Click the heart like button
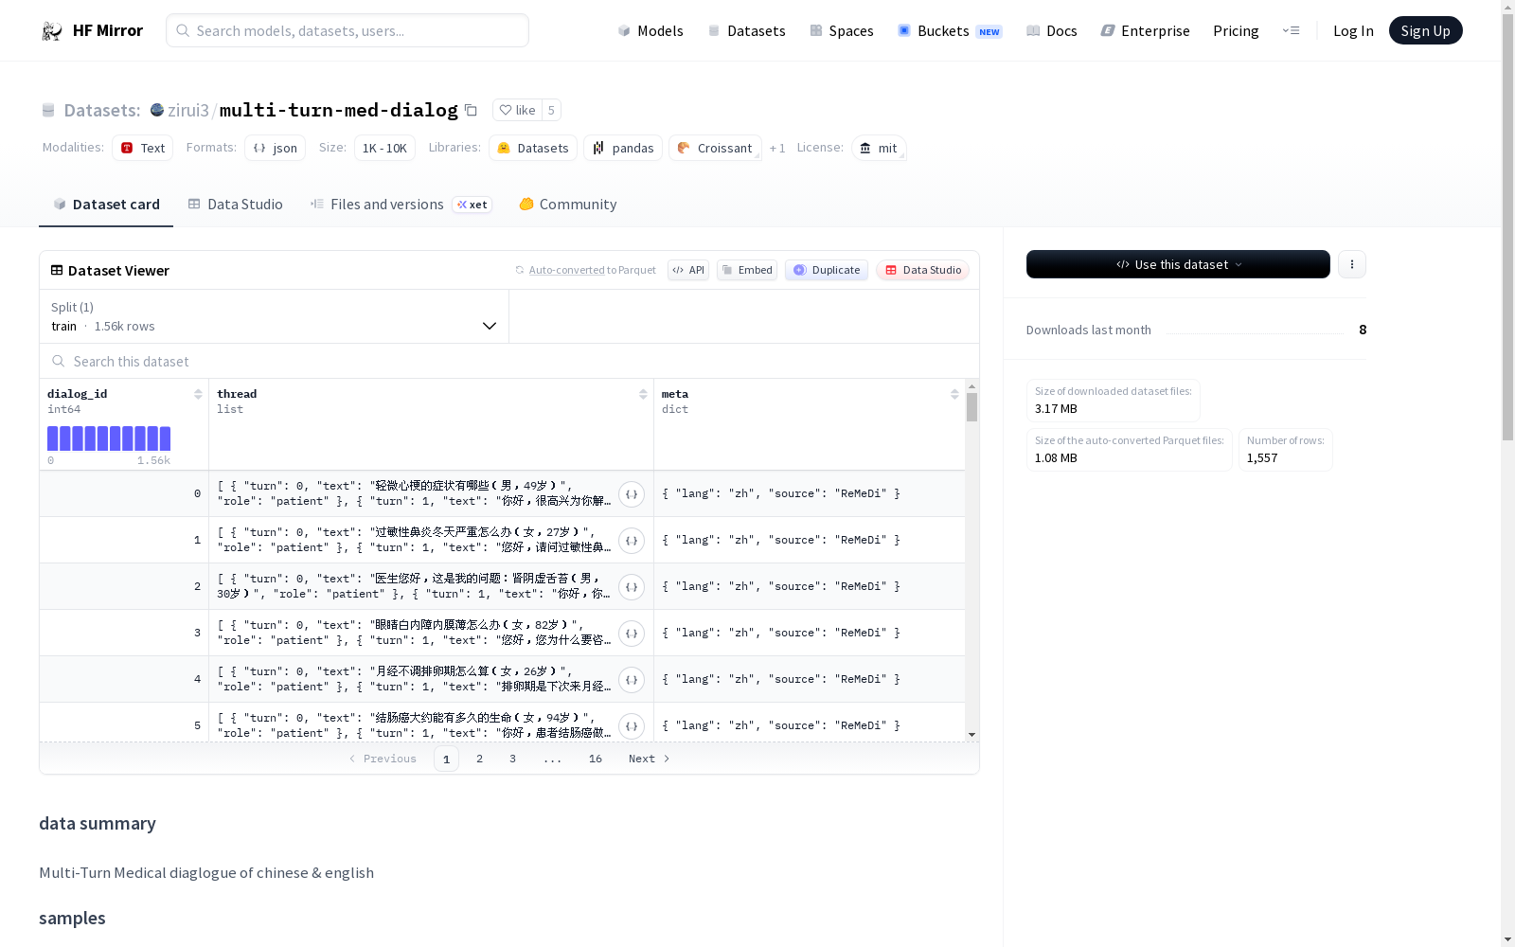 517,110
